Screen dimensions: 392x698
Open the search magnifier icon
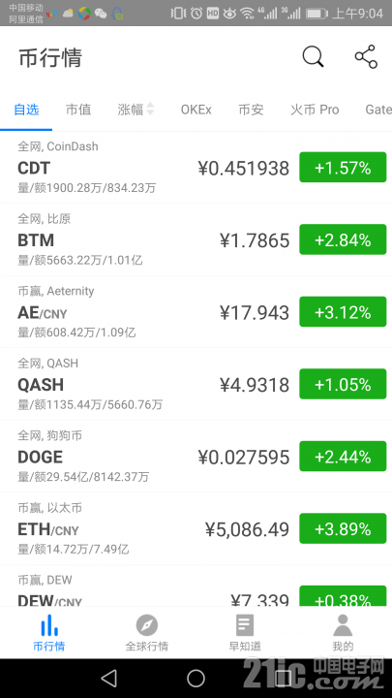[313, 57]
